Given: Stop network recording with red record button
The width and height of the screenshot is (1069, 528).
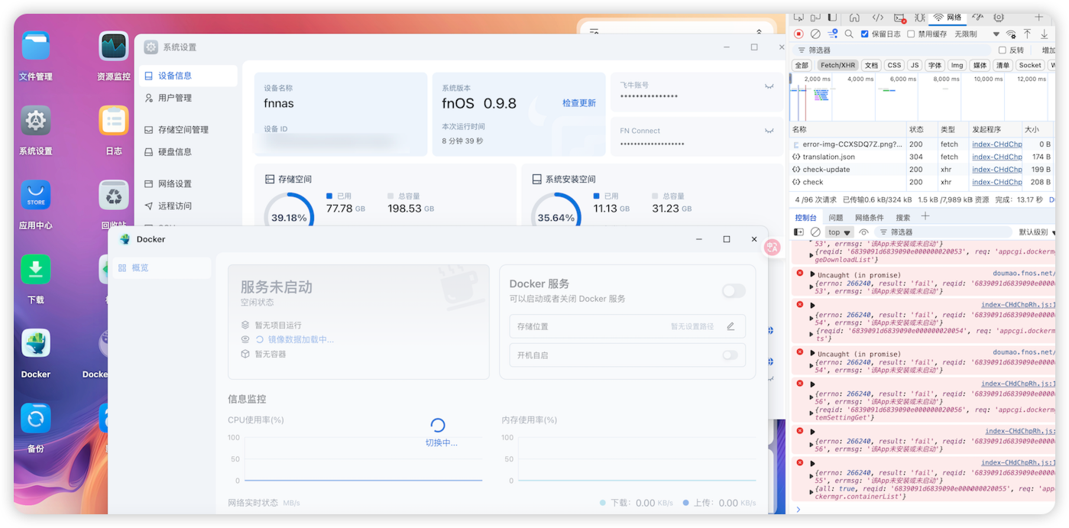Looking at the screenshot, I should click(799, 34).
